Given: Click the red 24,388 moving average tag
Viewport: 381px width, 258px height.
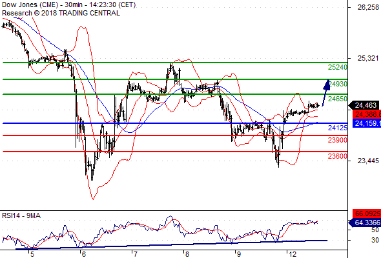Looking at the screenshot, I should click(x=367, y=114).
